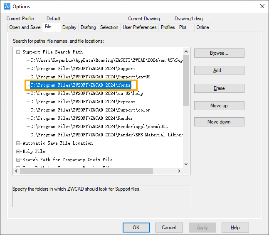Open the Online tab
This screenshot has width=269, height=235.
(202, 27)
